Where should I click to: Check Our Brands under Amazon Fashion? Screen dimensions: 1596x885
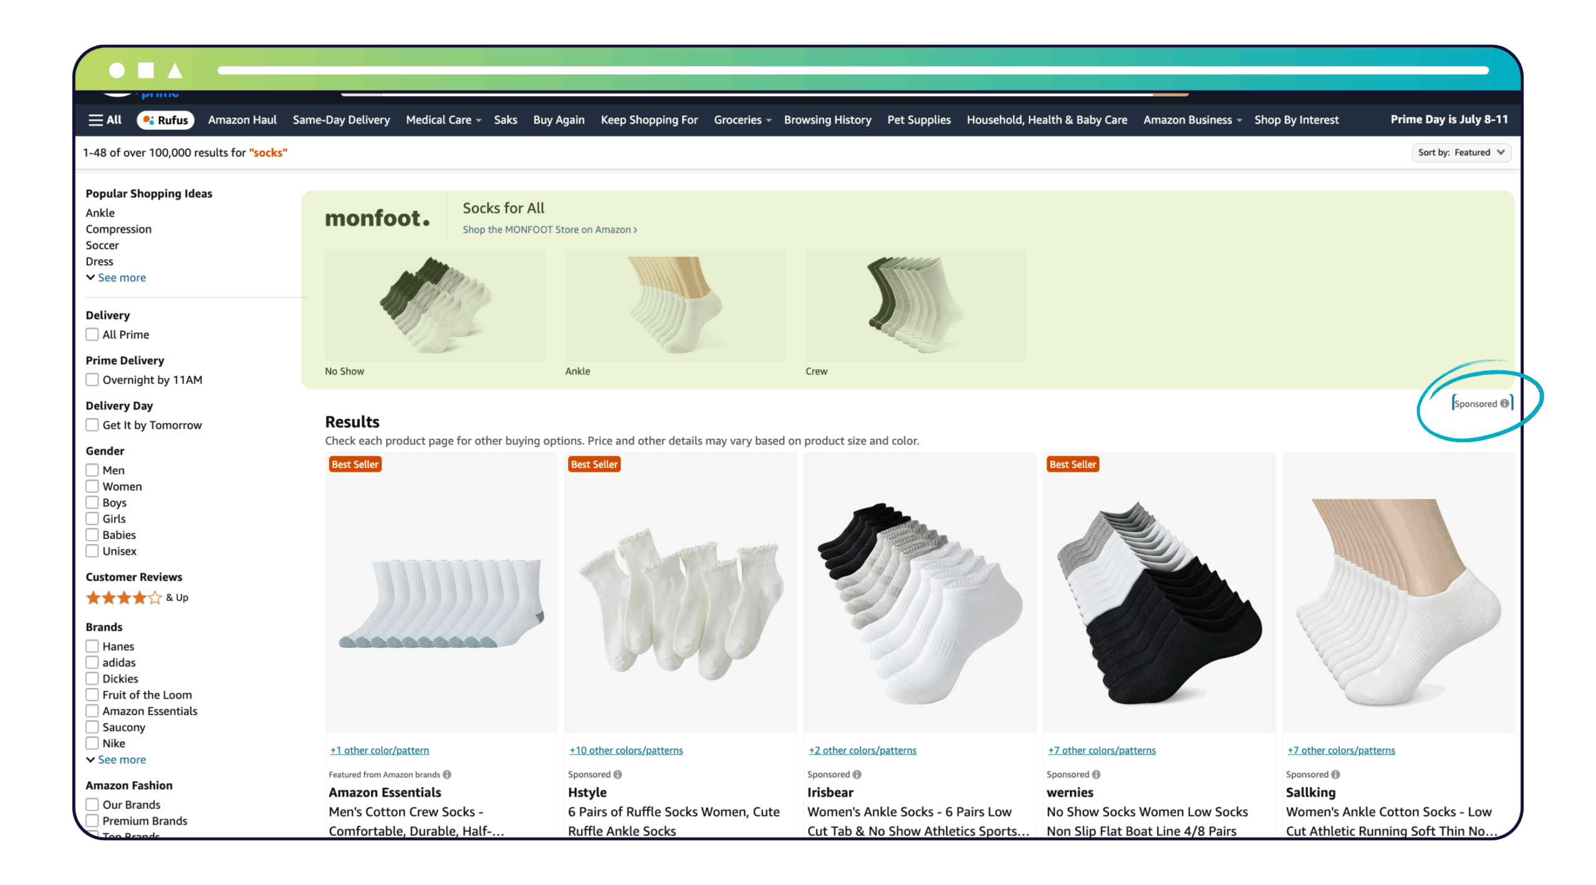tap(92, 805)
